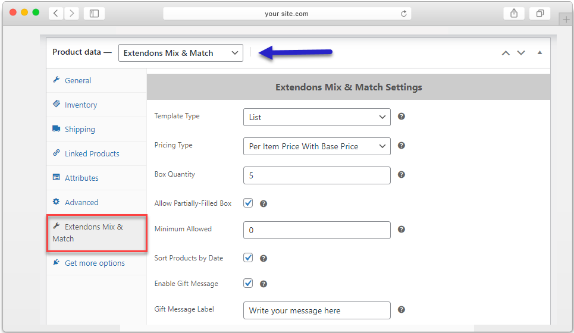574x333 pixels.
Task: Open the help tooltip for Pricing Type
Action: pyautogui.click(x=402, y=146)
